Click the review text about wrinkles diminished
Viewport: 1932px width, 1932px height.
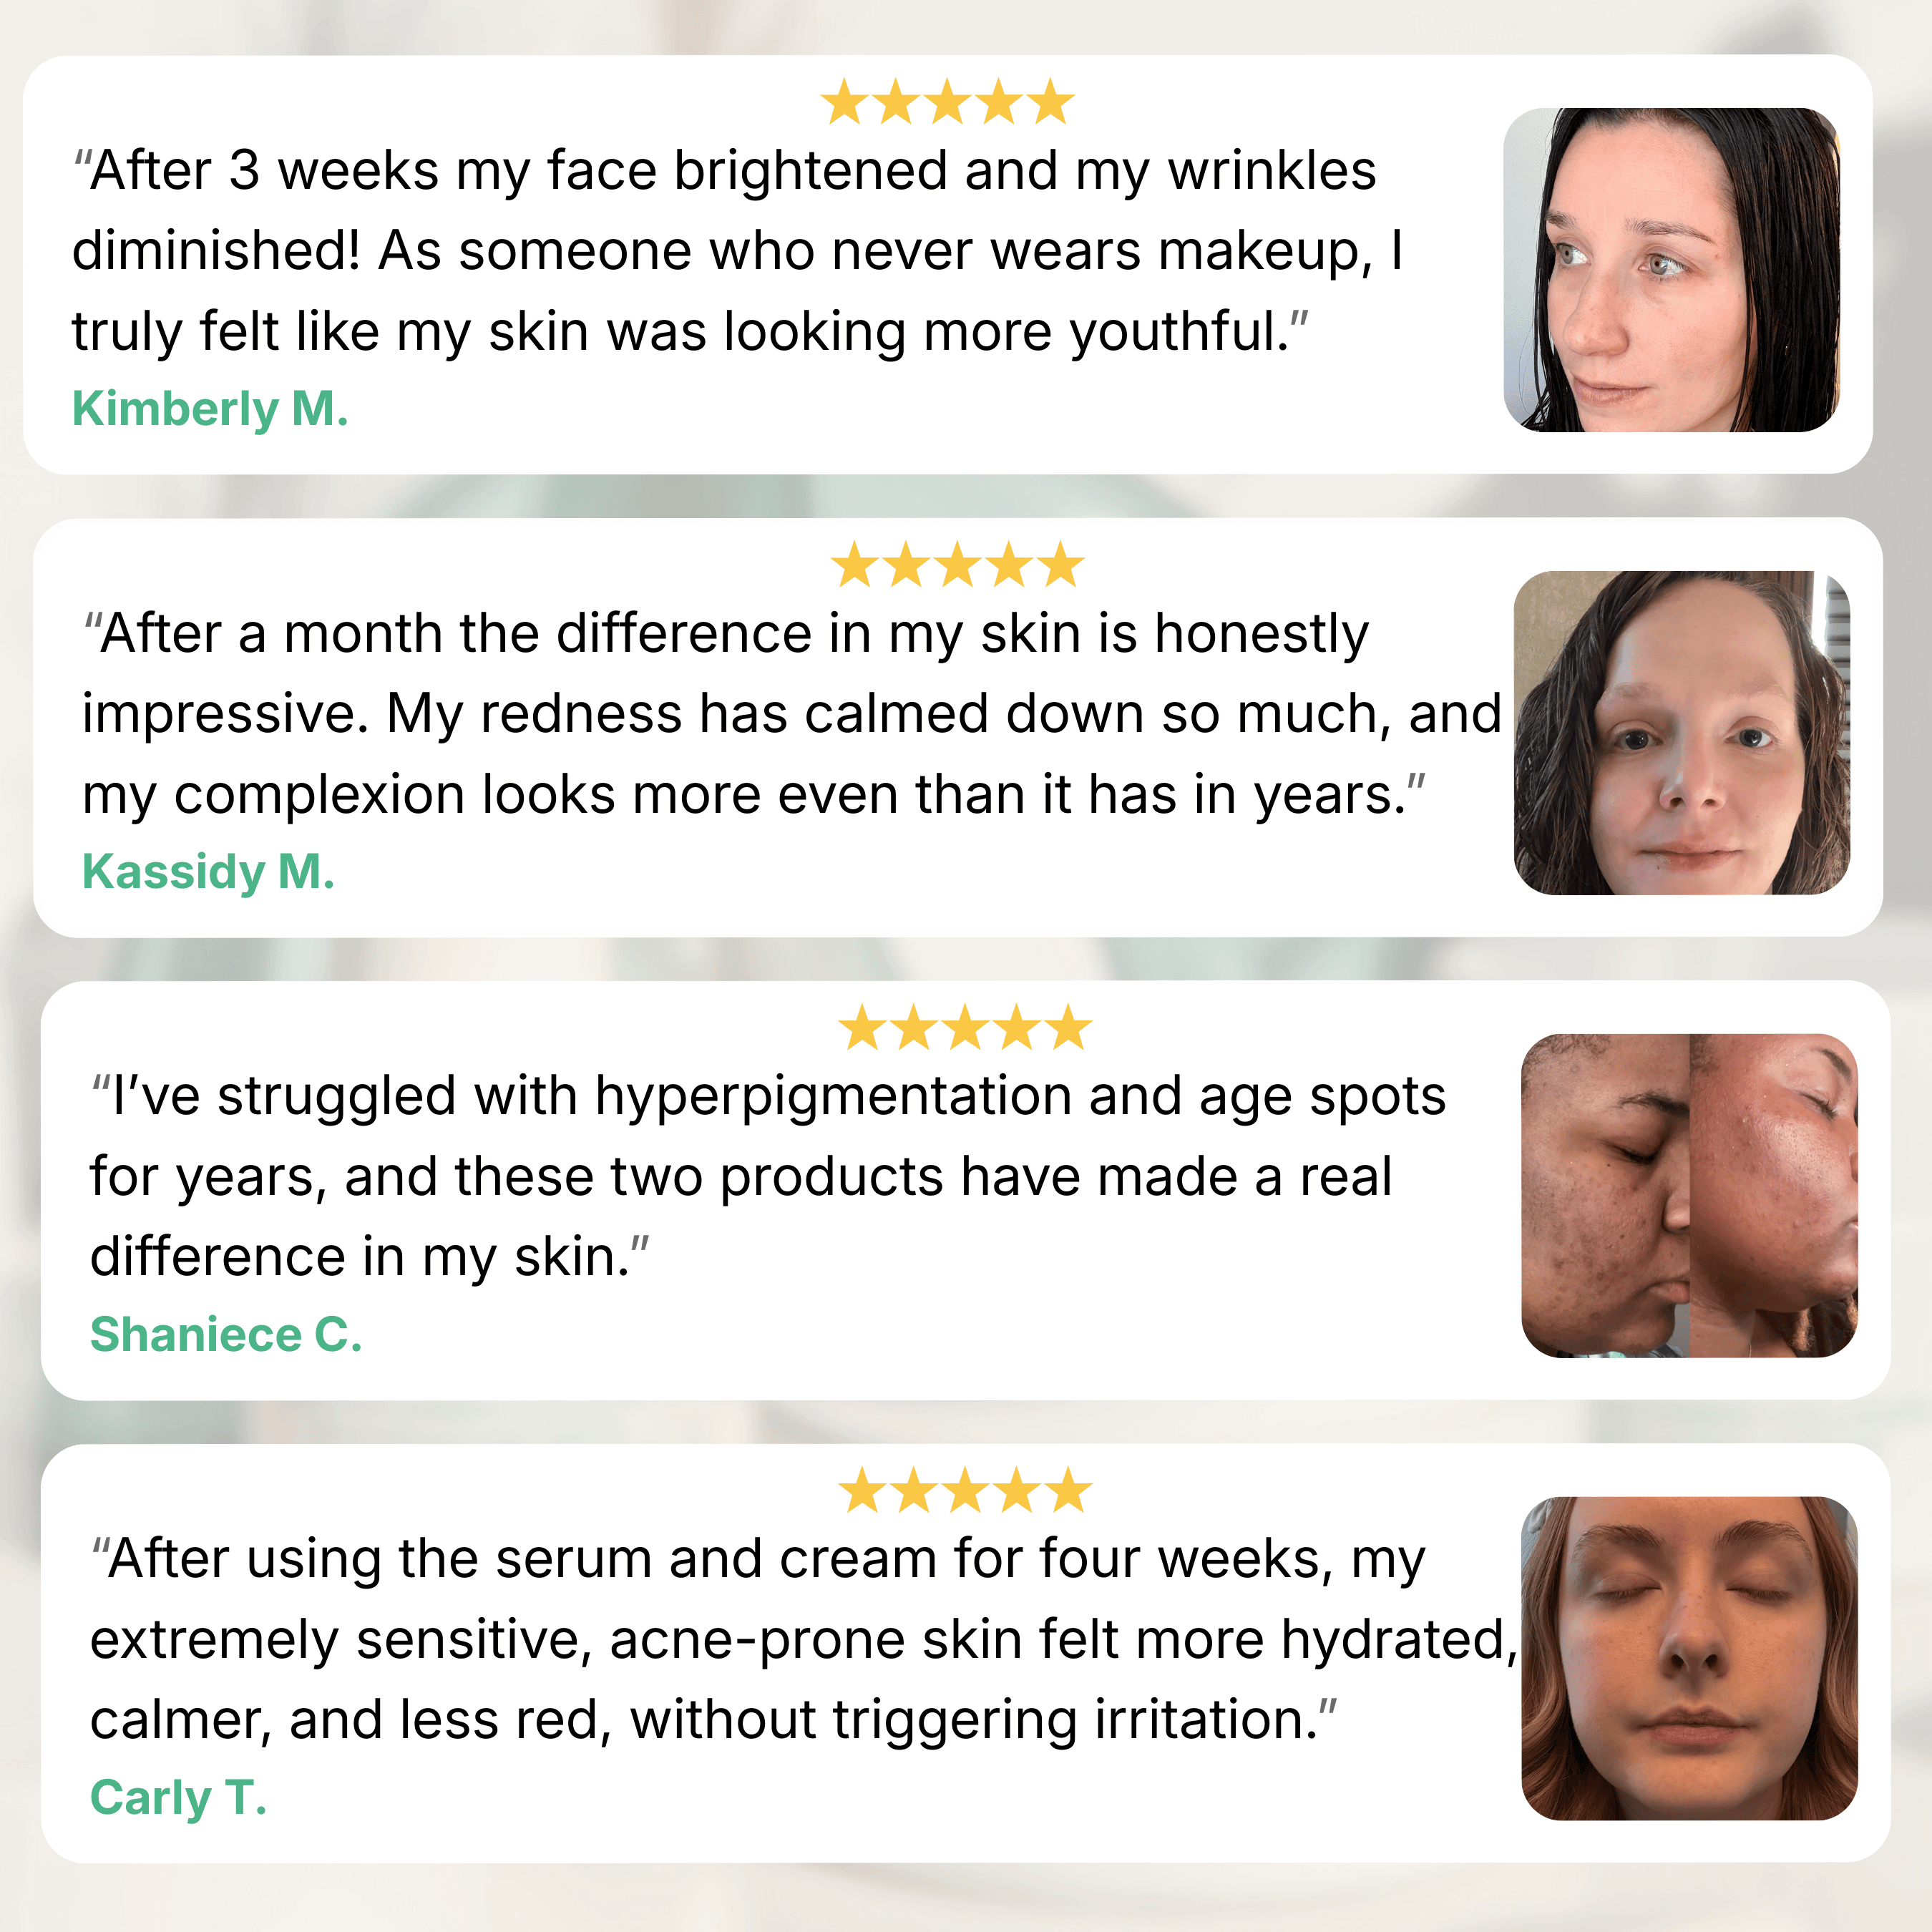pos(738,251)
